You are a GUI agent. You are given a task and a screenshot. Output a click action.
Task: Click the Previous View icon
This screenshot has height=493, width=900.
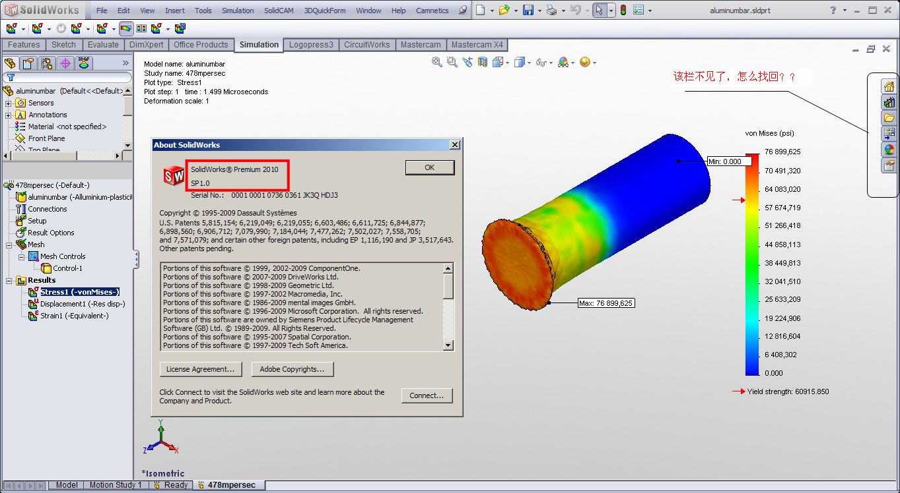coord(467,62)
